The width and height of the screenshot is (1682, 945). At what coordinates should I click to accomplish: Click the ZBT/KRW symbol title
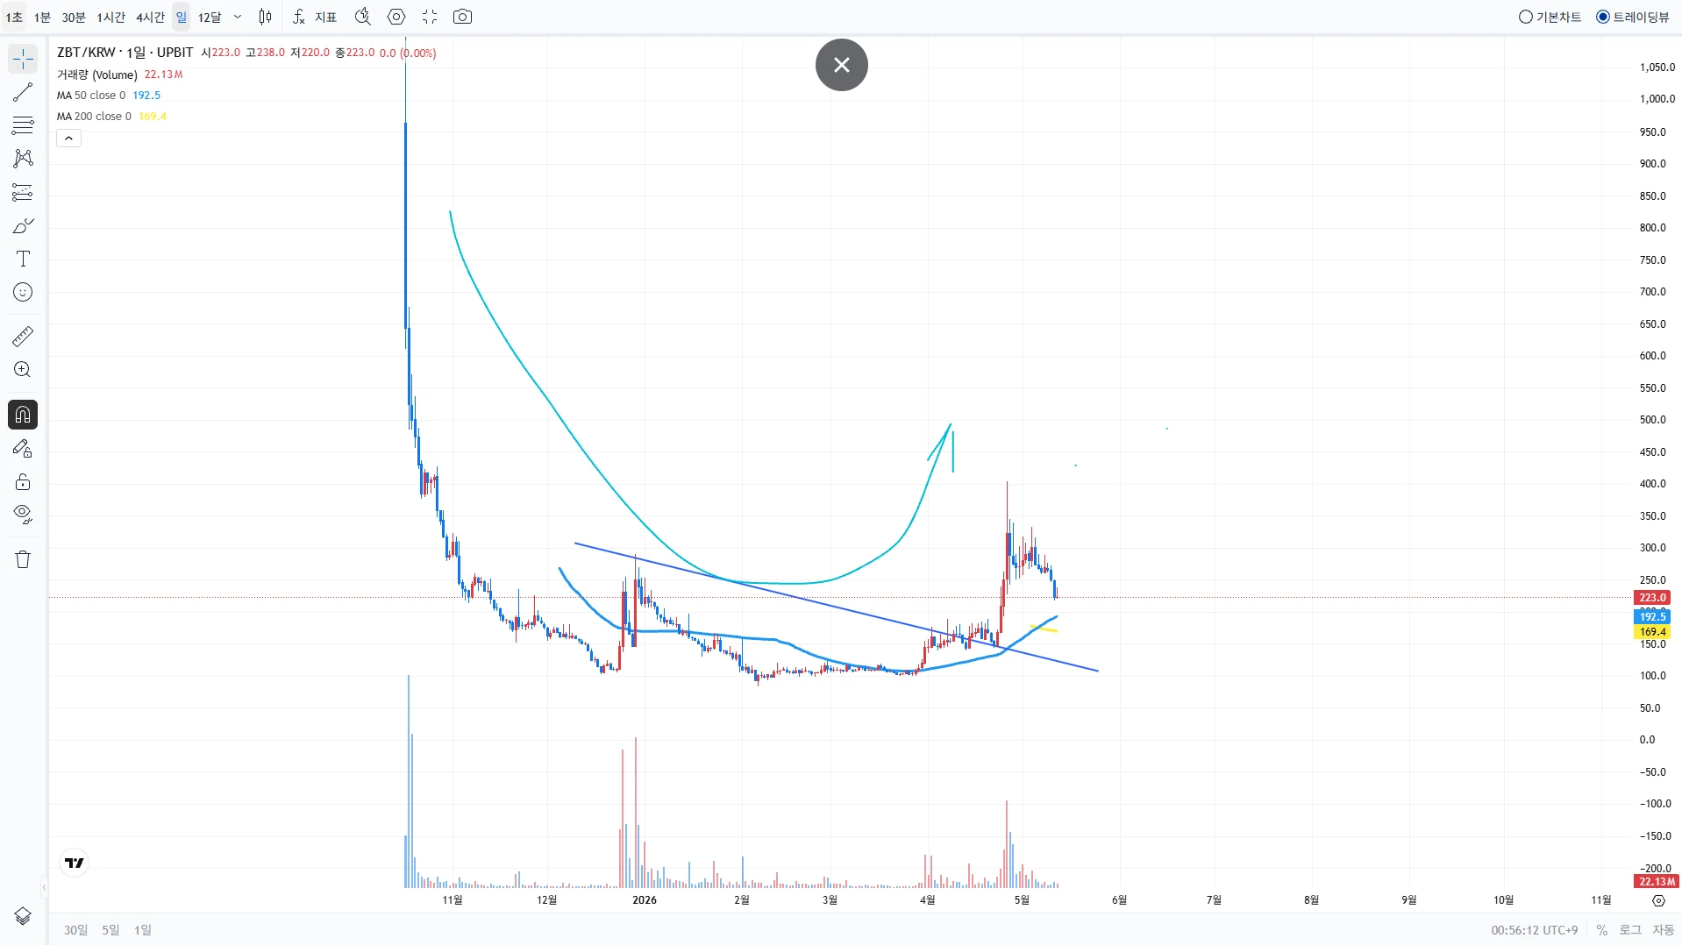pyautogui.click(x=125, y=53)
